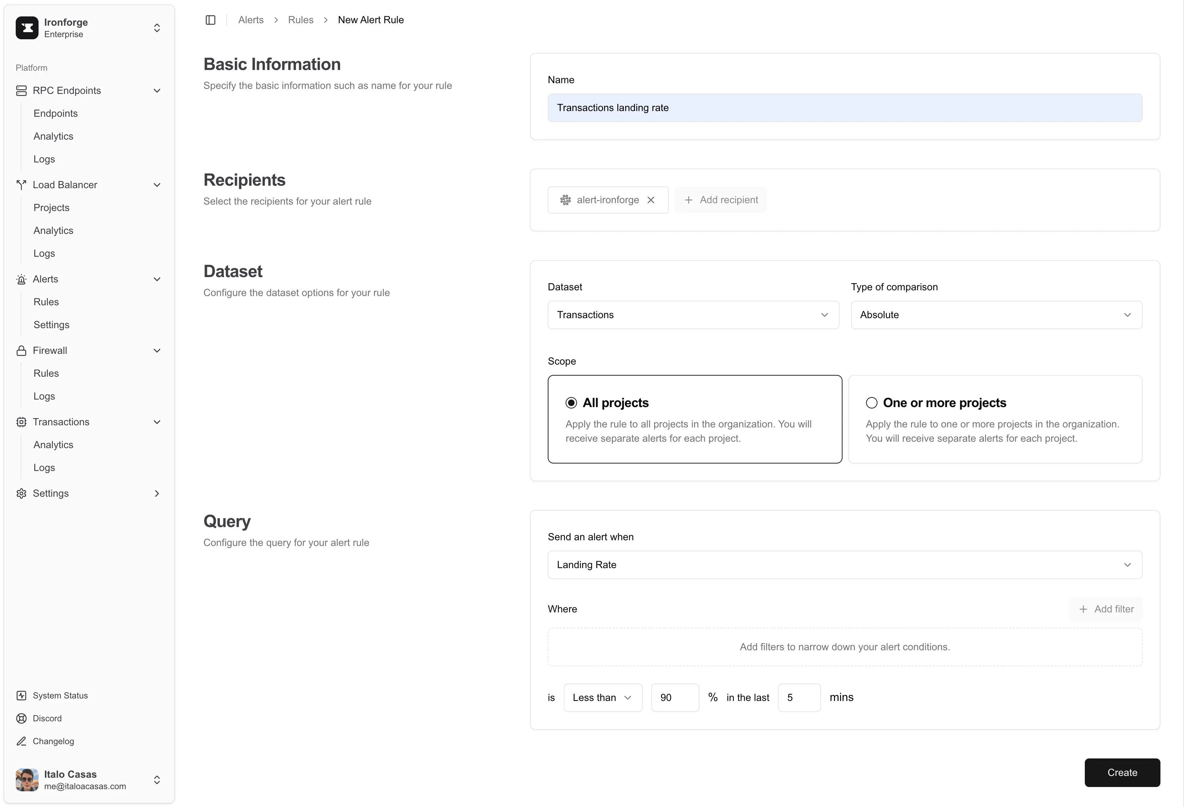Select One or more projects scope
The width and height of the screenshot is (1184, 807).
click(872, 403)
